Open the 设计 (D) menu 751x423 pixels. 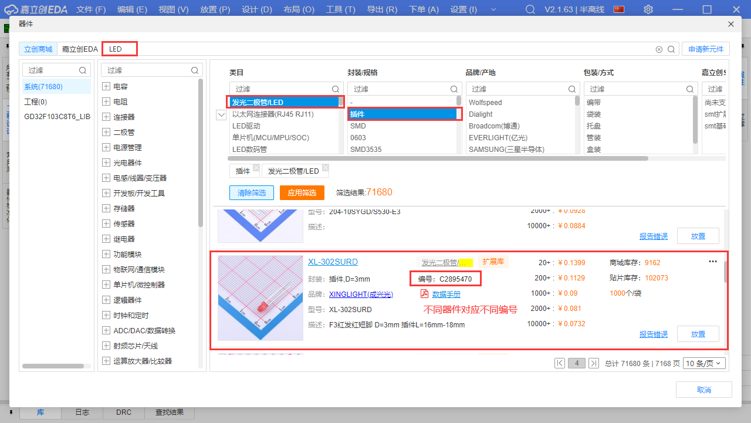[257, 9]
